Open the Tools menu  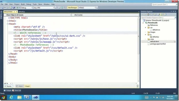(35, 4)
